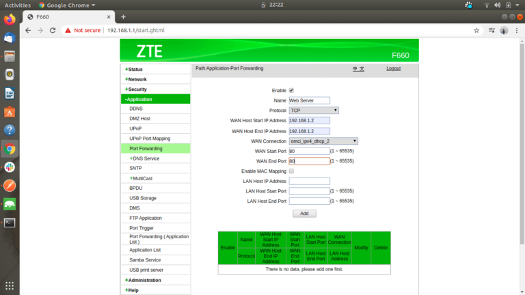
Task: Reload the page with Chrome's refresh button
Action: click(x=55, y=30)
